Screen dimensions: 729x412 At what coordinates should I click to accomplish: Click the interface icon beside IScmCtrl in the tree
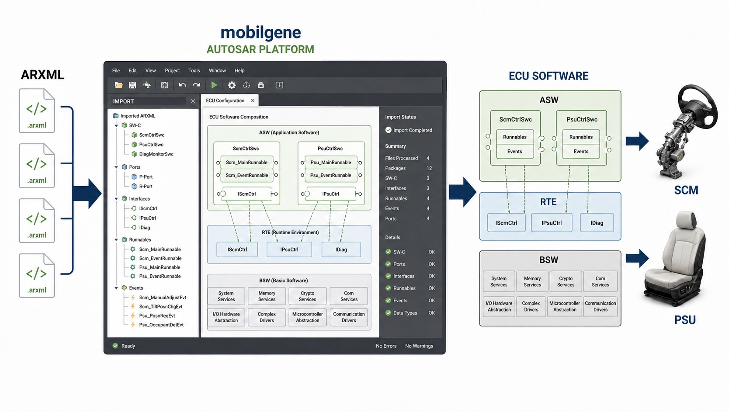(x=133, y=208)
